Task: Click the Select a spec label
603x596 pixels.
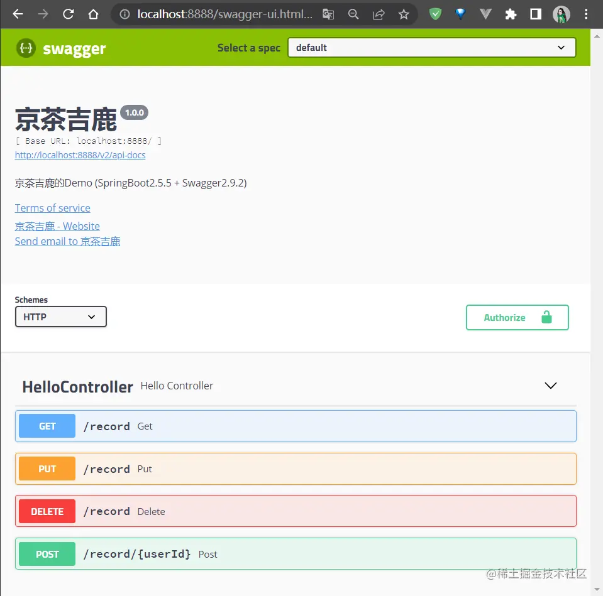Action: click(x=249, y=48)
